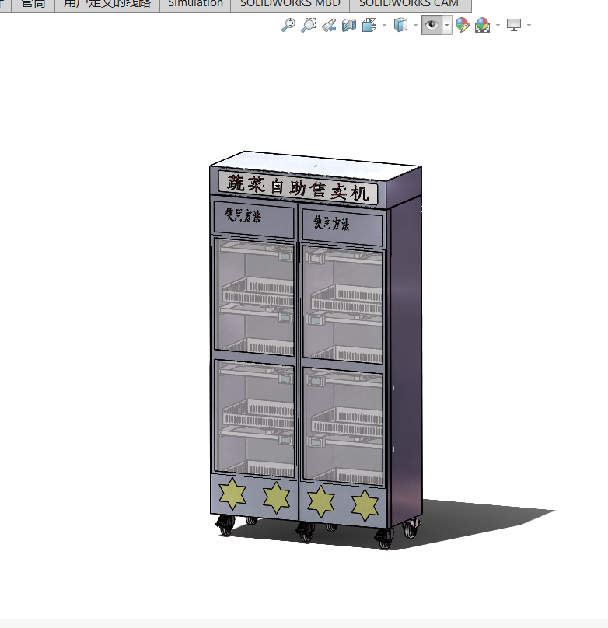Viewport: 608px width, 628px height.
Task: Click the View Settings monitor icon
Action: coord(514,25)
